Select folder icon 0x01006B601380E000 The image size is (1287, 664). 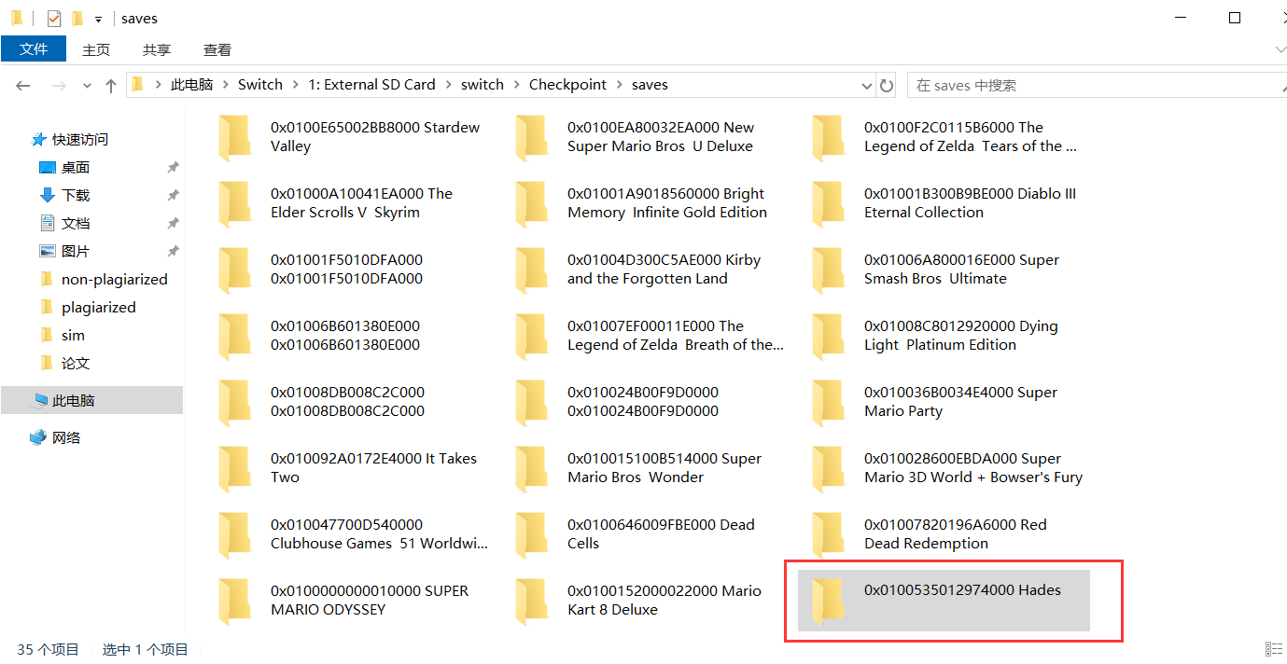(x=234, y=337)
